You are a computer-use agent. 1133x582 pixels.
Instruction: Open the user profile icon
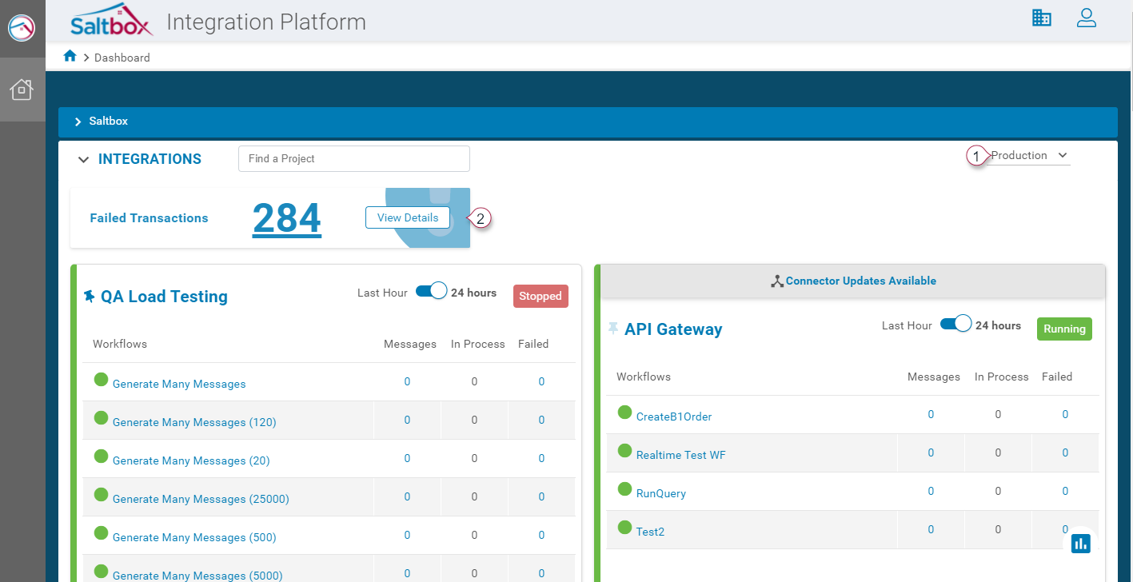click(x=1086, y=18)
